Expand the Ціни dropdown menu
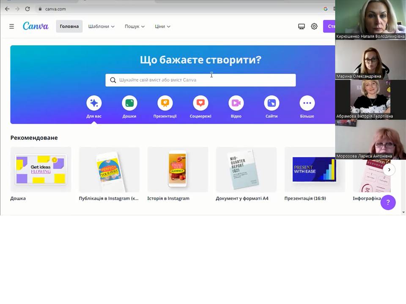Viewport: 406px width, 304px height. coord(162,26)
